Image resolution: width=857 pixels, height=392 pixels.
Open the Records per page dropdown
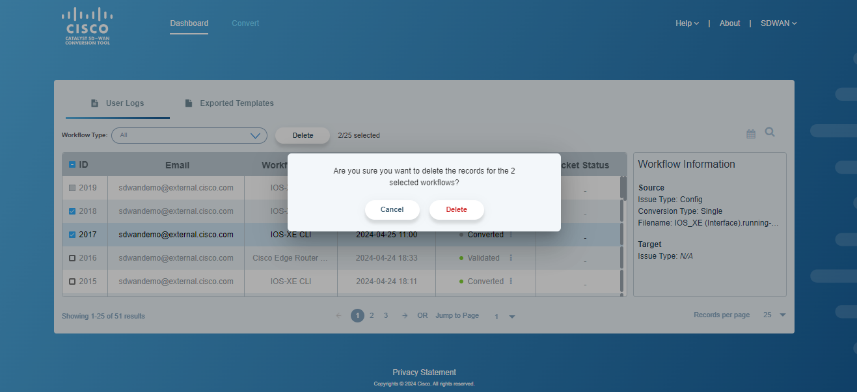pos(774,315)
